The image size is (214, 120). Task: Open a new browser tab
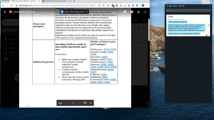74,1
